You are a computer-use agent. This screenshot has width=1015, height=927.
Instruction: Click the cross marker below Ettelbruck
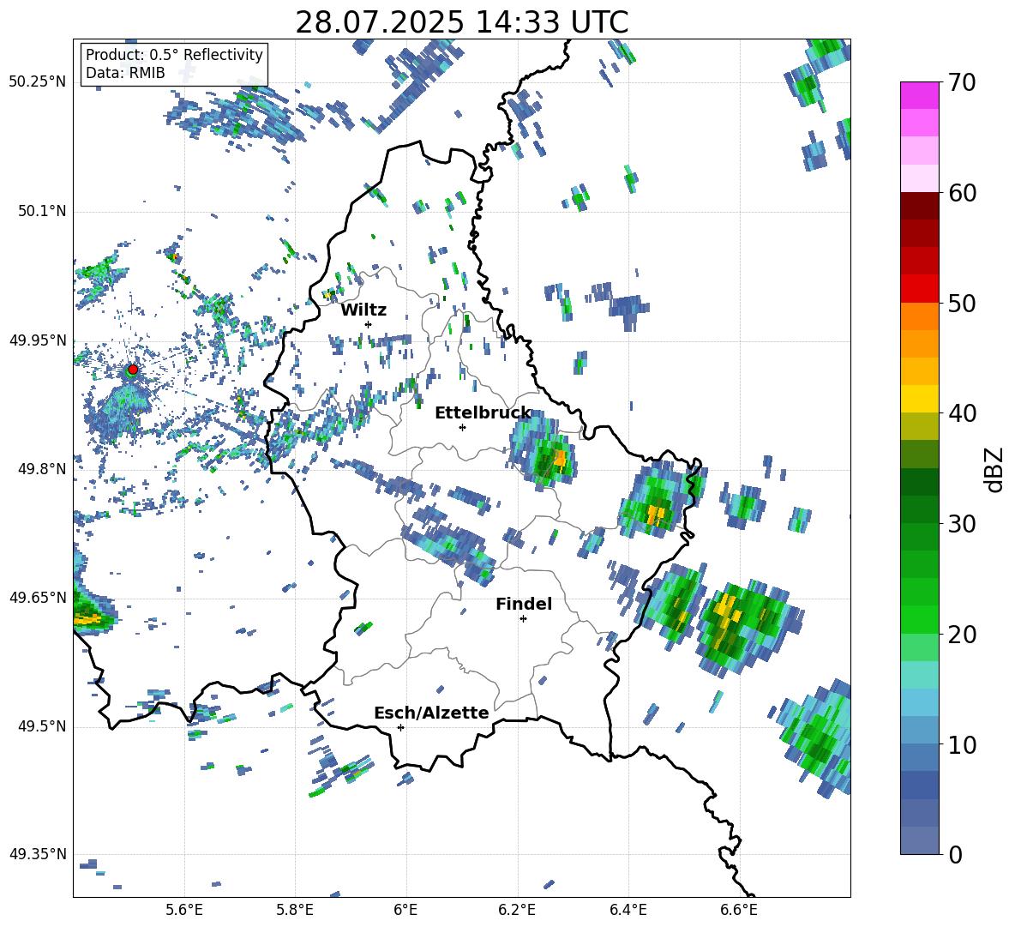tap(462, 427)
